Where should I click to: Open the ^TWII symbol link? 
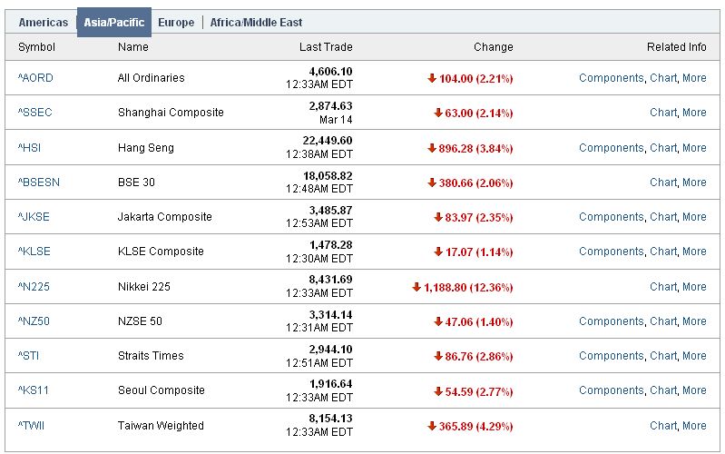pos(32,425)
